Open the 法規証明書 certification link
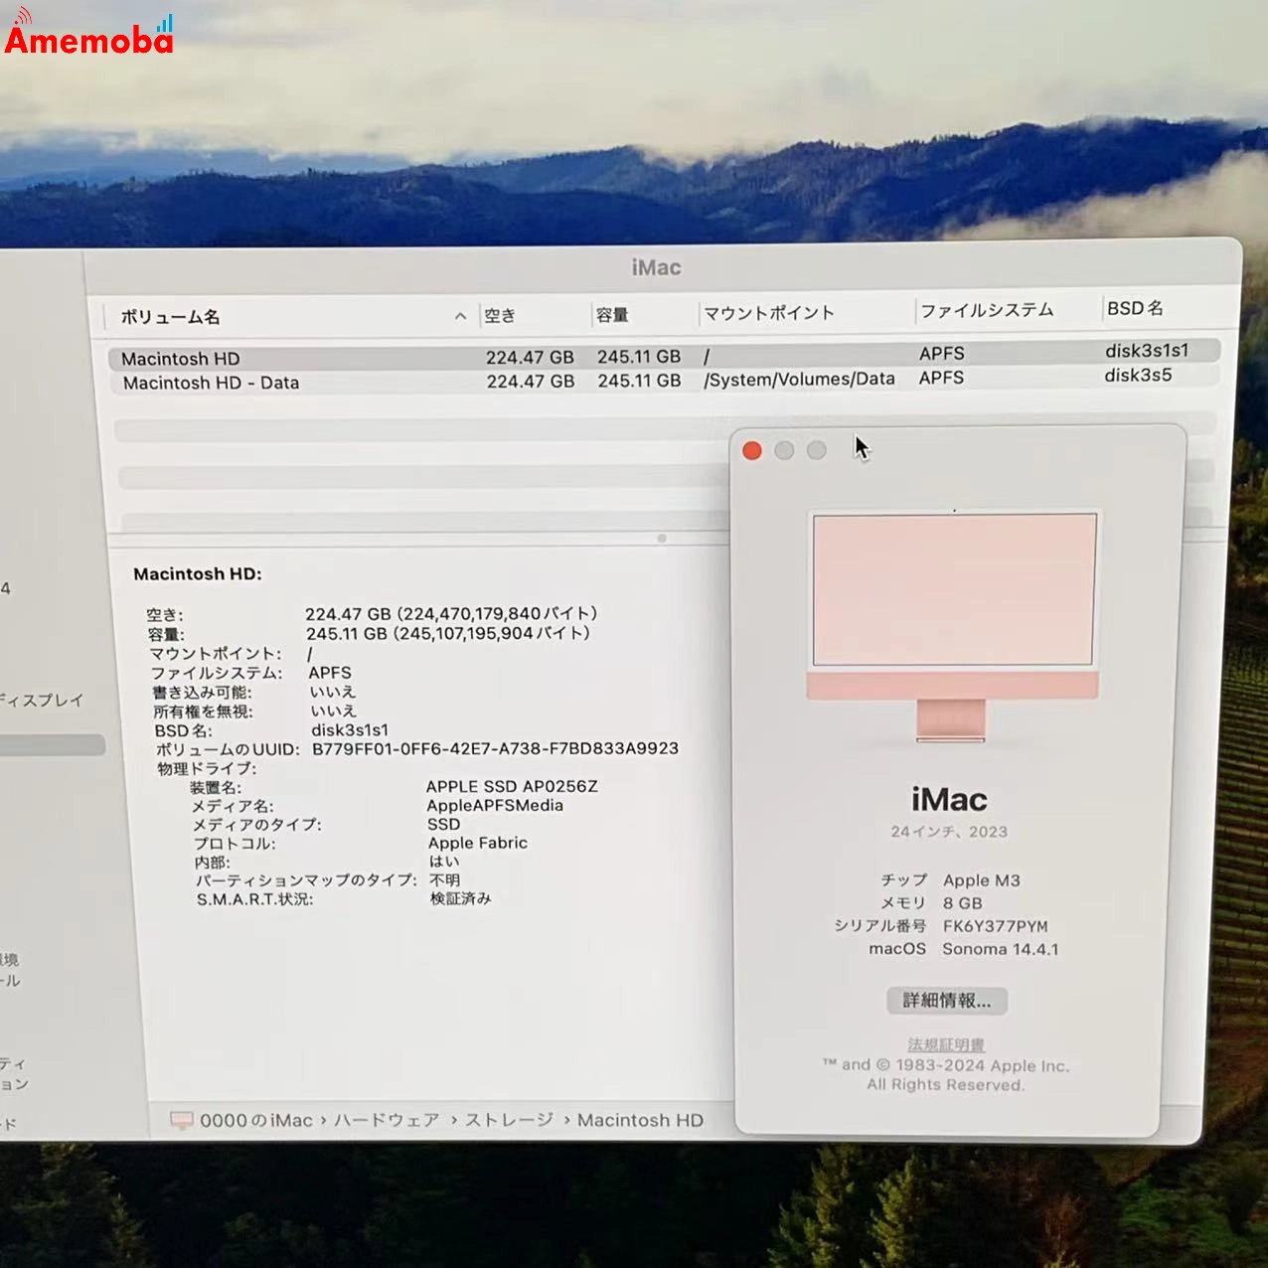 (x=945, y=1044)
